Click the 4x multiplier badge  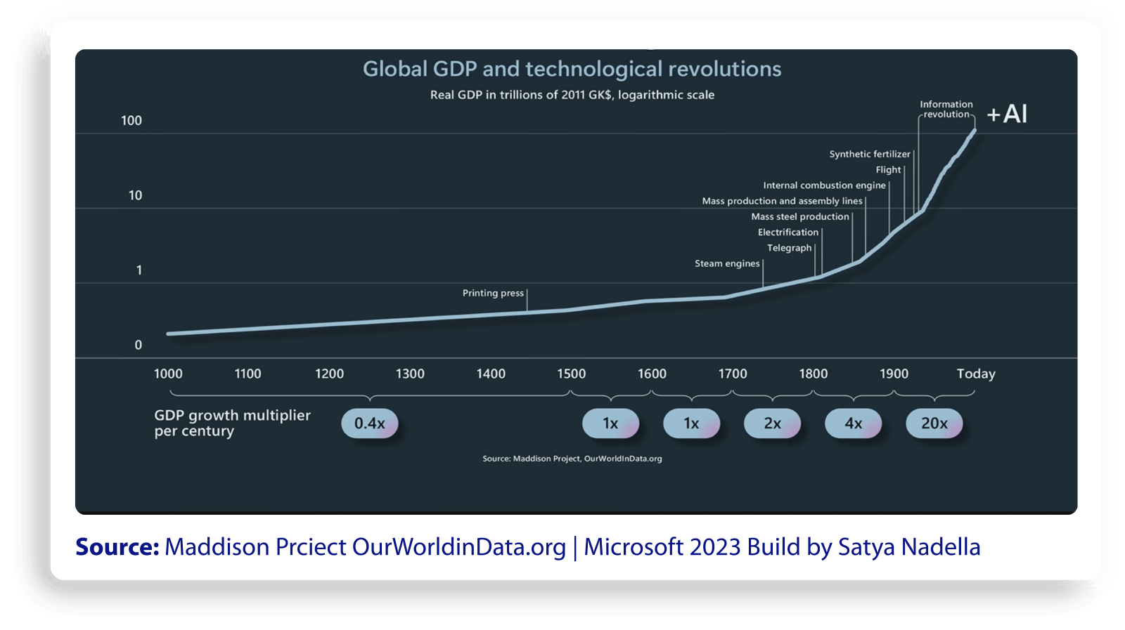(853, 424)
